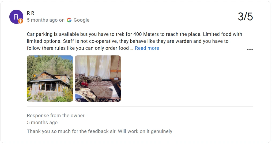
Task: Click the owner response's '5 months ago' date
Action: click(x=42, y=123)
